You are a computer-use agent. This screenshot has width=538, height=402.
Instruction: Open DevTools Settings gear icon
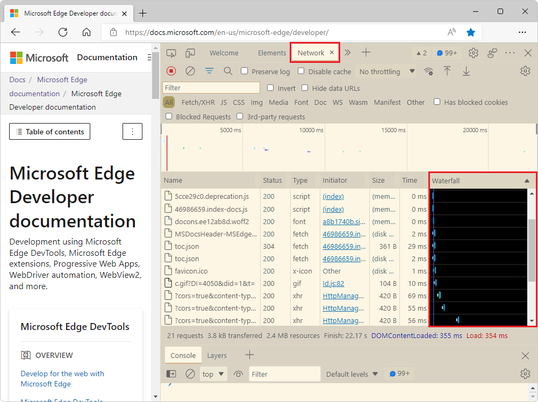(473, 53)
